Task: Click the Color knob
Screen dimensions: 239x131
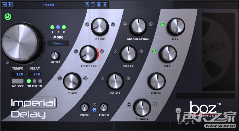Action: 115,81
